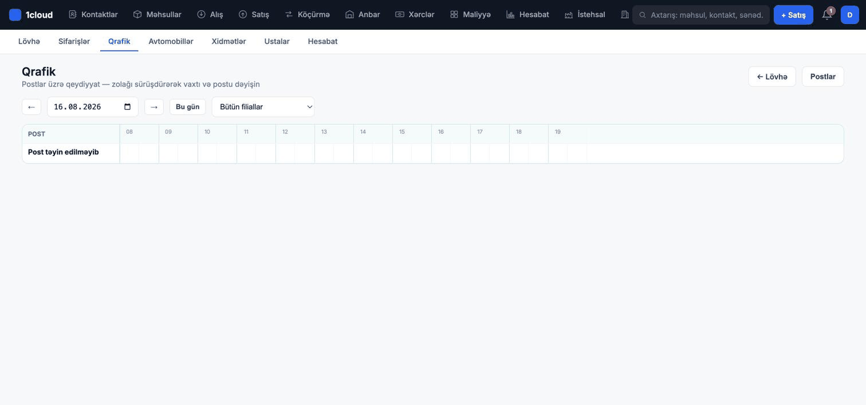The width and height of the screenshot is (866, 405).
Task: Open the Məhsullar section
Action: [x=157, y=14]
